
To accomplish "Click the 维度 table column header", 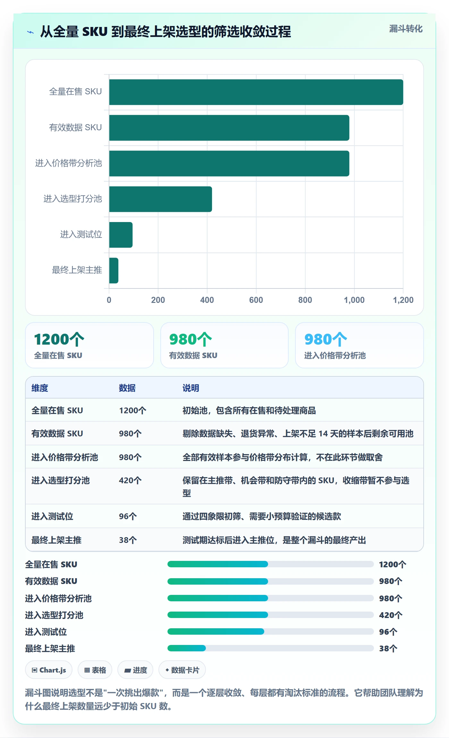I will [40, 388].
